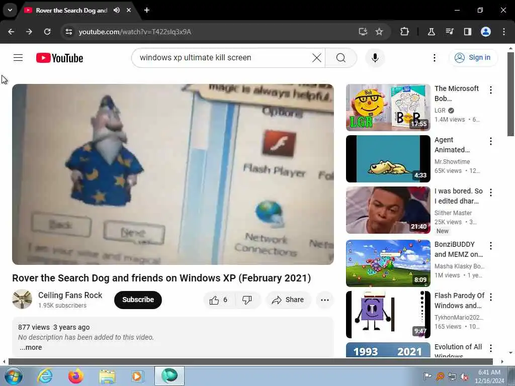Bookmark this page with the star

pos(379,32)
